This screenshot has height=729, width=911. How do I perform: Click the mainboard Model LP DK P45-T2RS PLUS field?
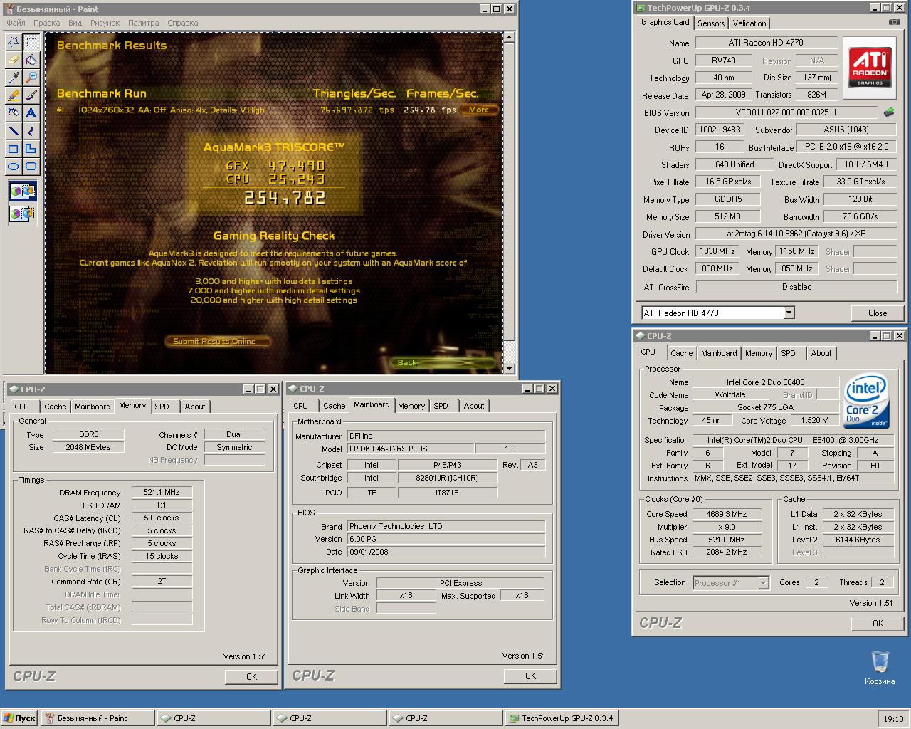[411, 449]
